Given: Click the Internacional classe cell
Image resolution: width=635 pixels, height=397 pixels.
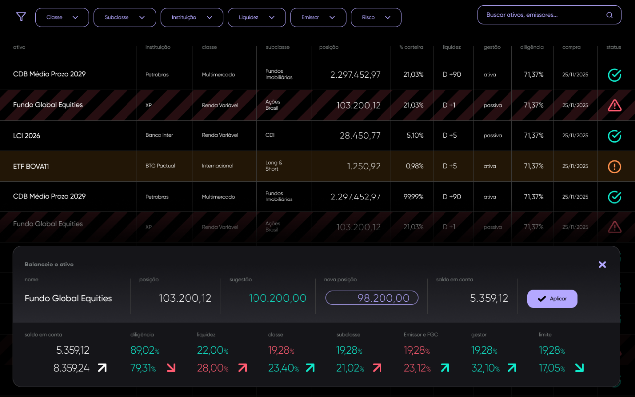Looking at the screenshot, I should [x=218, y=166].
